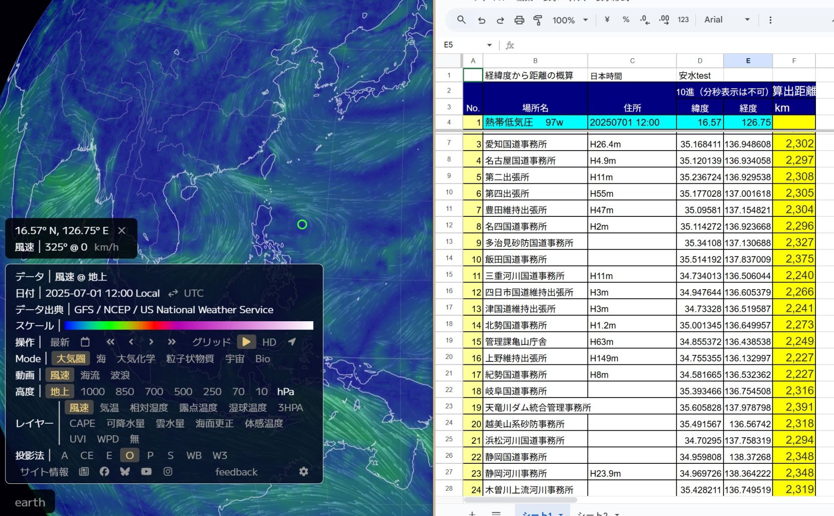This screenshot has height=516, width=834.
Task: Click the green location marker circle on map
Action: pyautogui.click(x=302, y=224)
